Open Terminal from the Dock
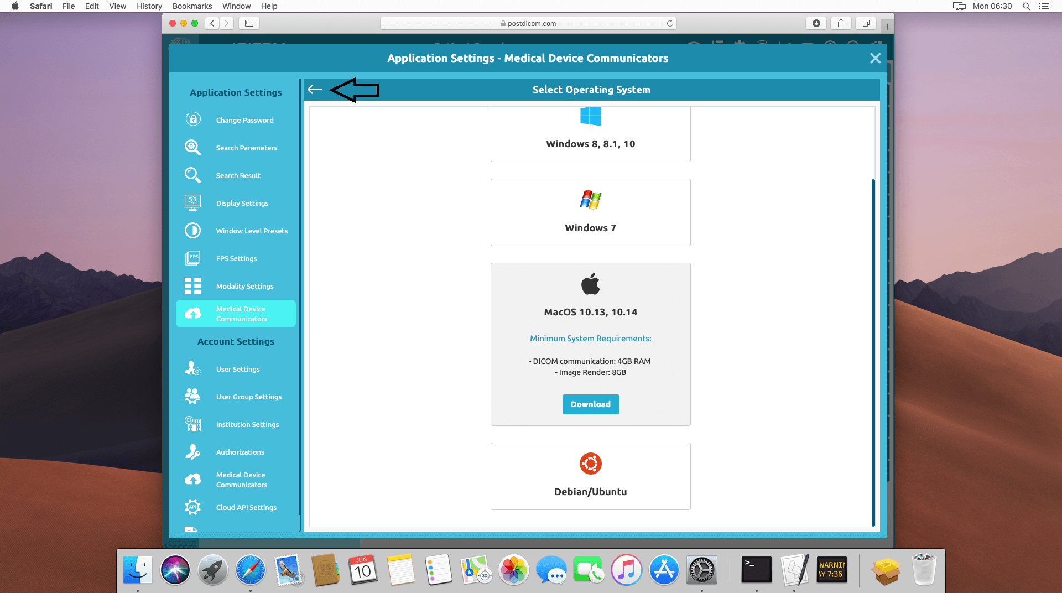This screenshot has height=593, width=1062. pos(756,570)
